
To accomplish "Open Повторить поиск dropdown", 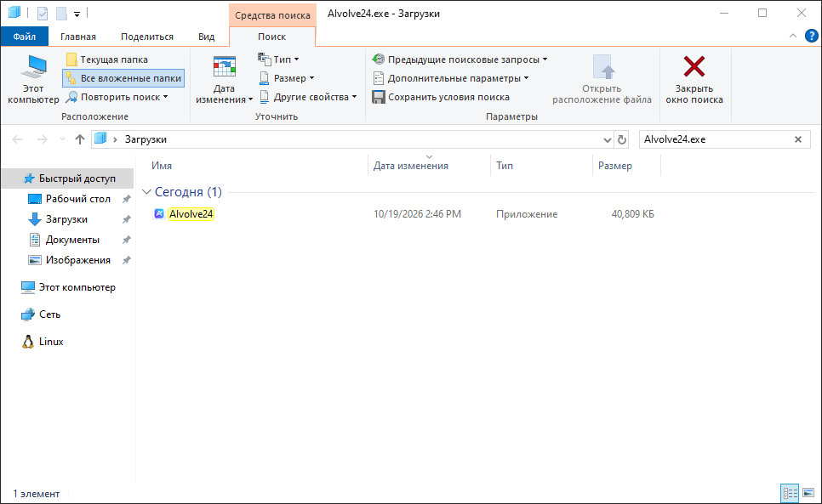I will pyautogui.click(x=117, y=98).
